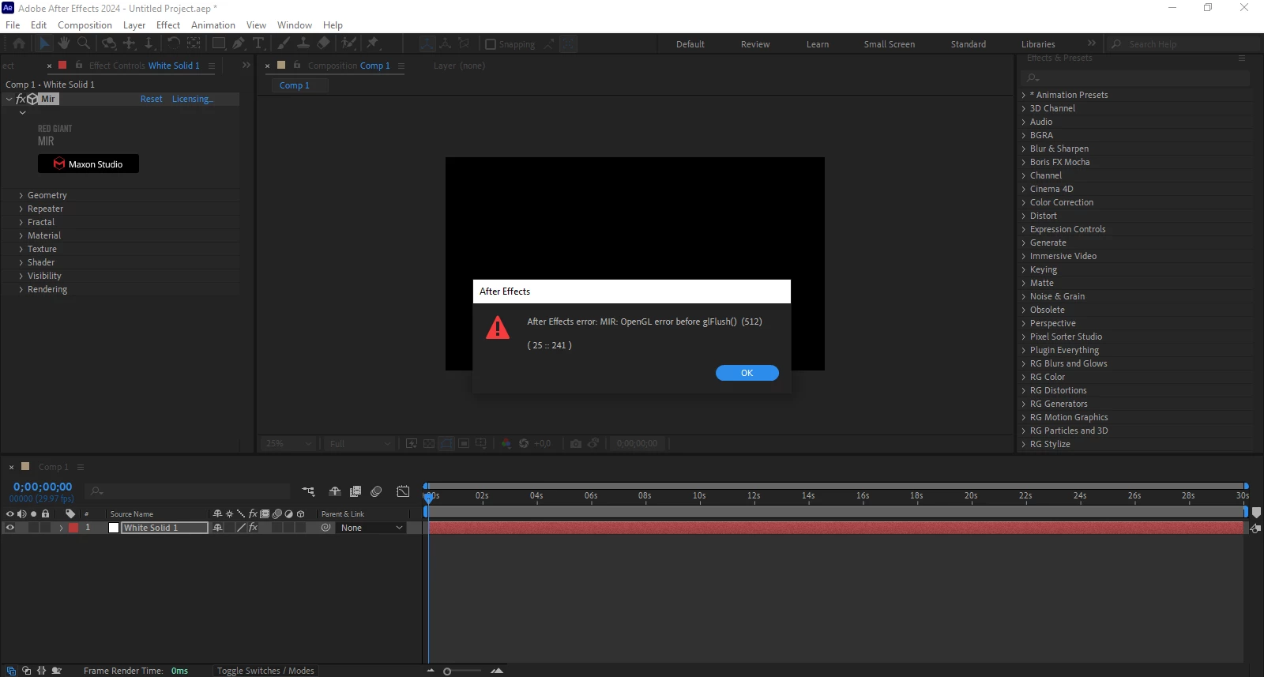Enable the Snapping checkbox
The height and width of the screenshot is (677, 1264).
point(491,44)
